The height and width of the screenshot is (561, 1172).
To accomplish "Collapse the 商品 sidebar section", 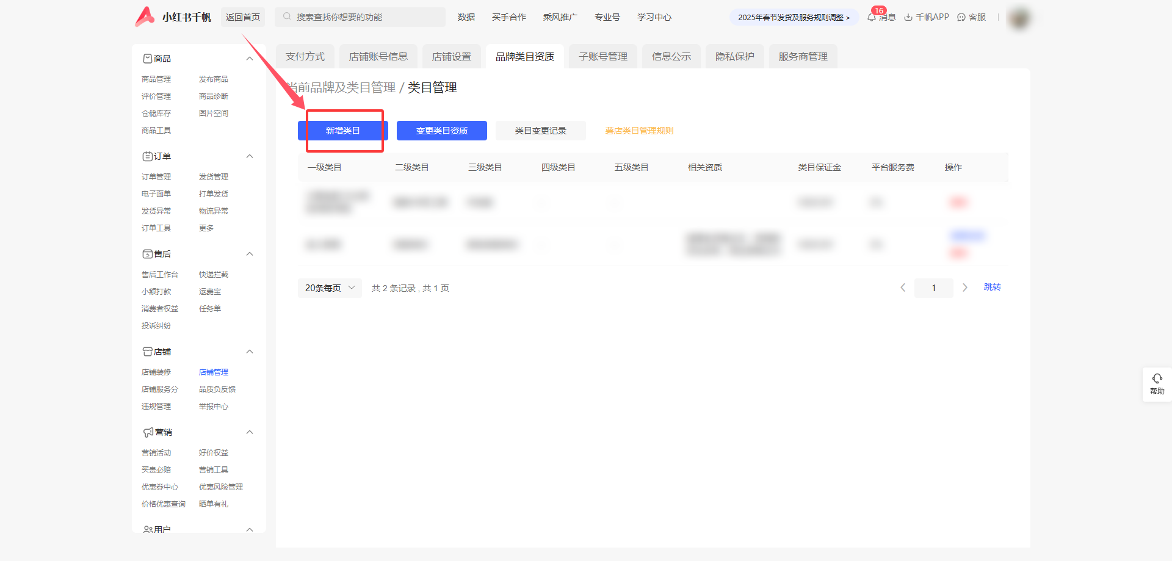I will pyautogui.click(x=250, y=59).
